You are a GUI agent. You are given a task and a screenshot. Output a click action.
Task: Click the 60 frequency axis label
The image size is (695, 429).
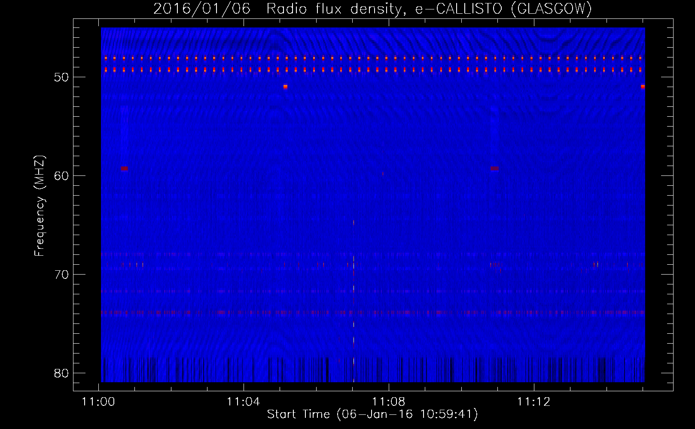pos(61,176)
